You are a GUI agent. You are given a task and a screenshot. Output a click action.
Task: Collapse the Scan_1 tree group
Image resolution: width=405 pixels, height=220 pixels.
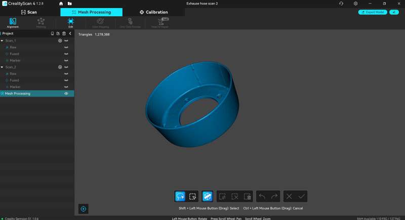(2, 40)
